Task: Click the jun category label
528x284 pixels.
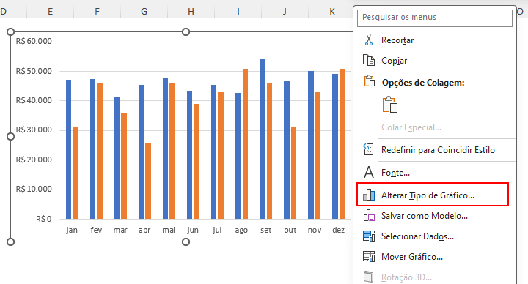Action: click(x=193, y=231)
